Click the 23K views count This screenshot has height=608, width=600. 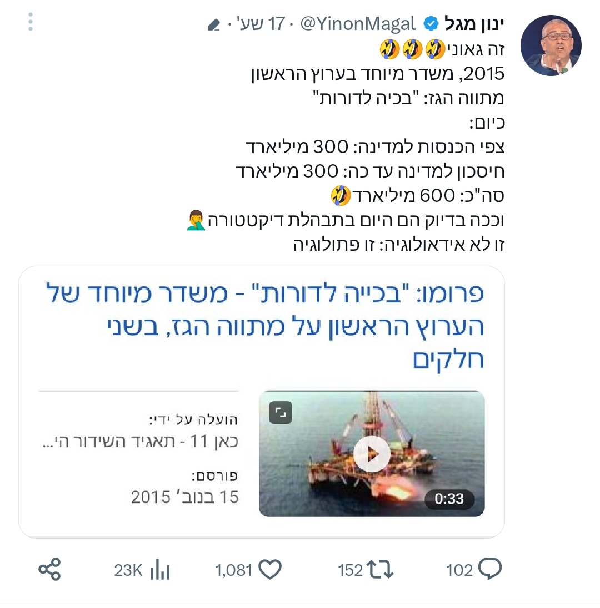tap(128, 570)
